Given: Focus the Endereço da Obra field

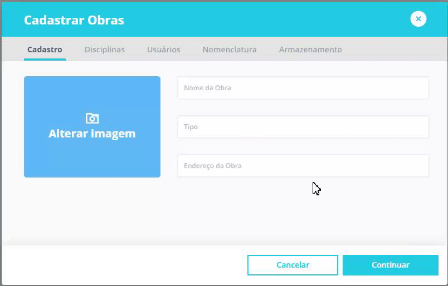Looking at the screenshot, I should point(303,166).
